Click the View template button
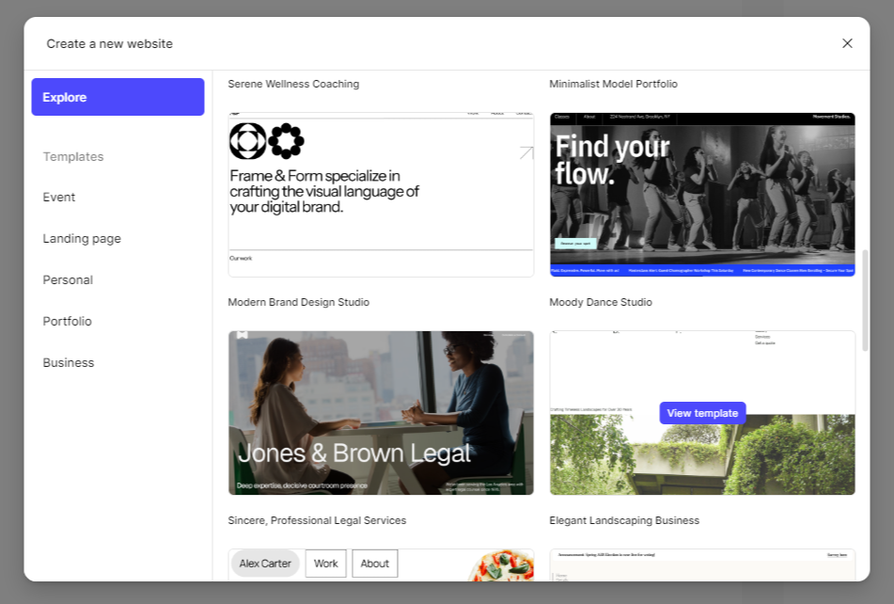This screenshot has width=894, height=604. (702, 413)
